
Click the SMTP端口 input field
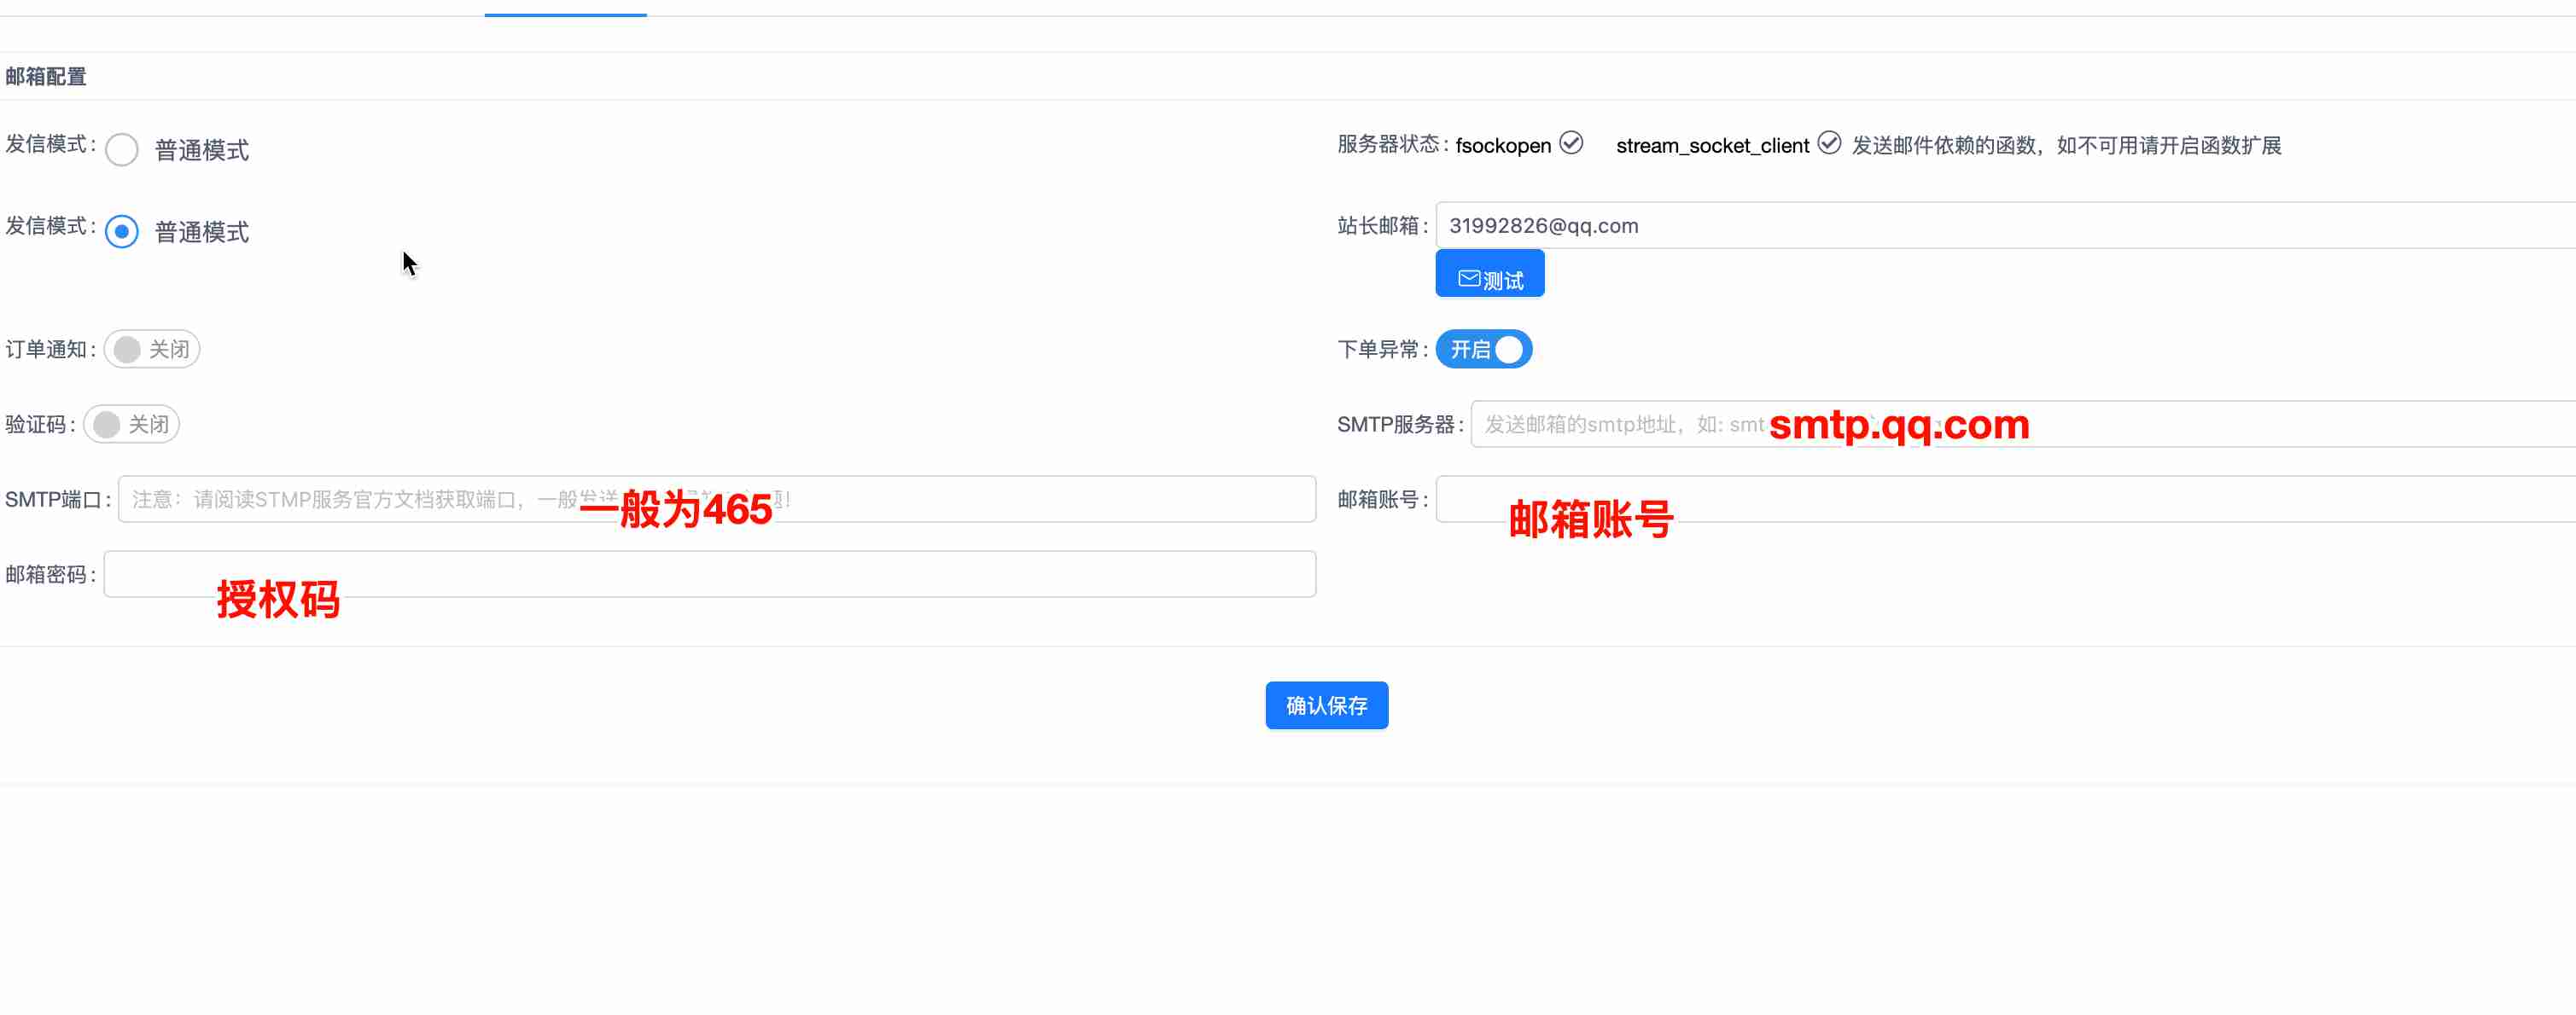[1000, 500]
